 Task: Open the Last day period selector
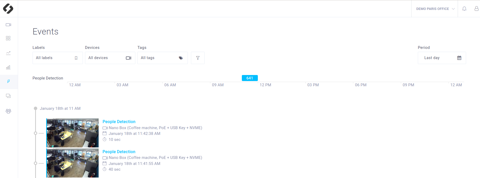[442, 58]
